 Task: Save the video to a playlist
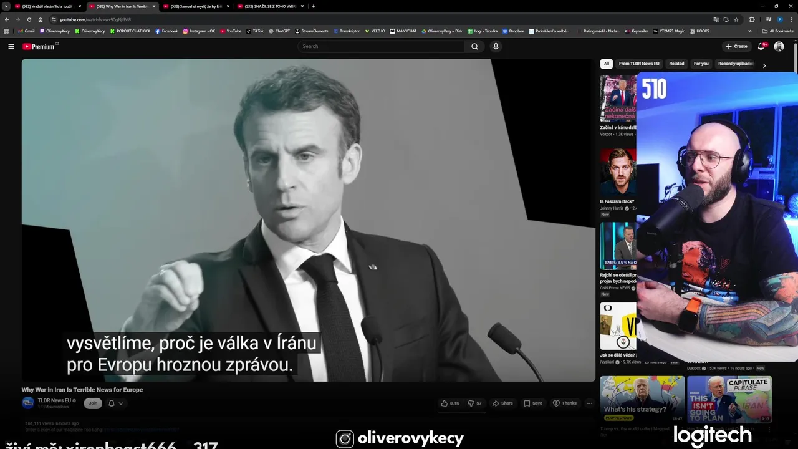click(533, 403)
